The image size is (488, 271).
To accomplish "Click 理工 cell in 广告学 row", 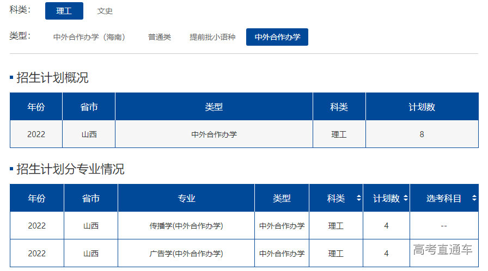I will (x=336, y=253).
